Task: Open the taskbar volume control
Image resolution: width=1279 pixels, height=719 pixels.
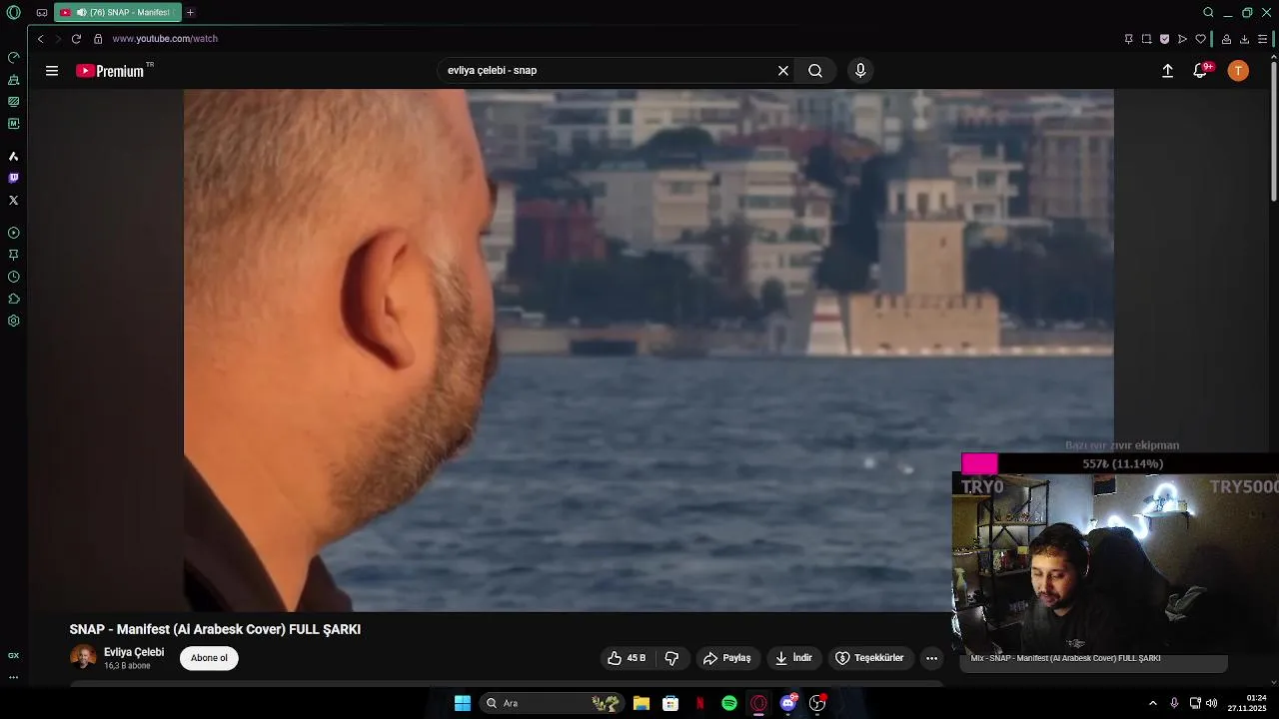Action: click(x=1212, y=703)
